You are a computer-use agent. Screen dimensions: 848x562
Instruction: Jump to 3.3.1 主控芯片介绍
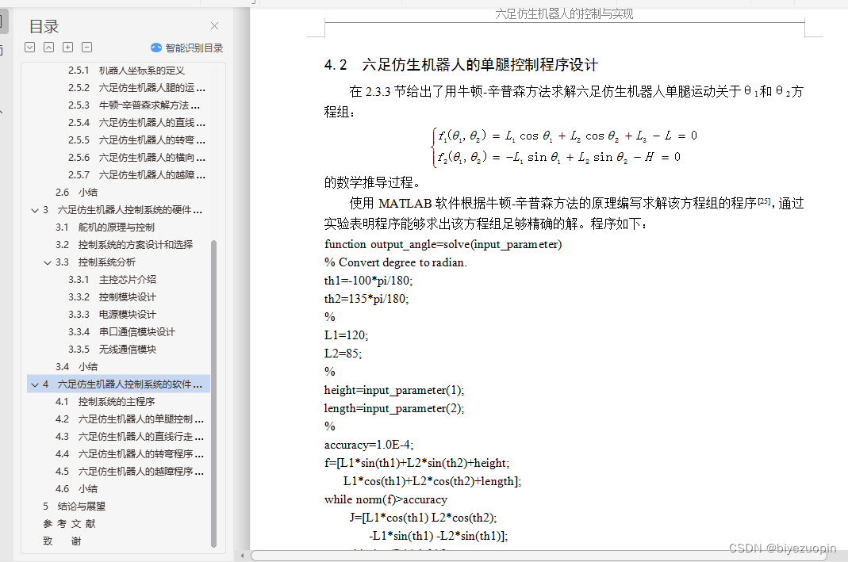pyautogui.click(x=112, y=279)
